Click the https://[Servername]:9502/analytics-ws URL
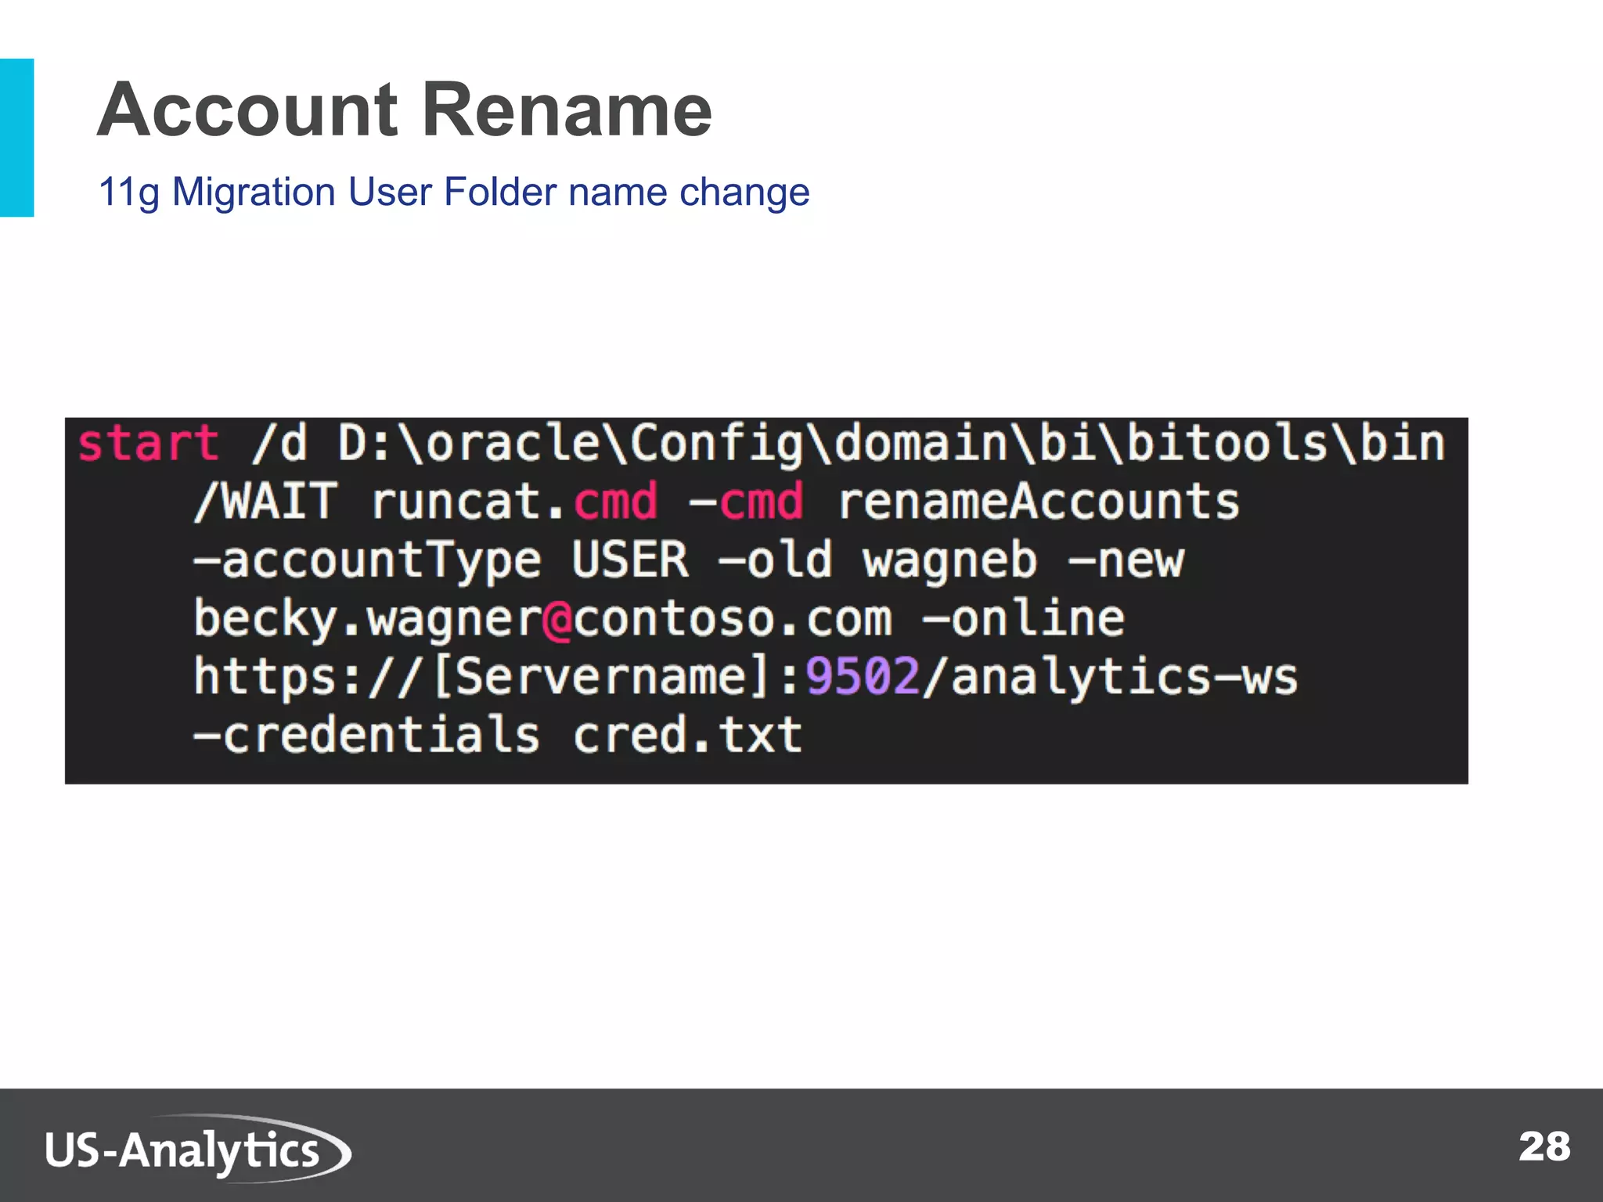 click(x=746, y=678)
